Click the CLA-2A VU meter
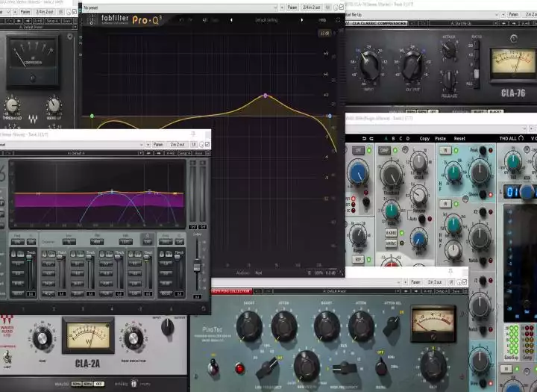Image resolution: width=537 pixels, height=392 pixels. click(88, 335)
